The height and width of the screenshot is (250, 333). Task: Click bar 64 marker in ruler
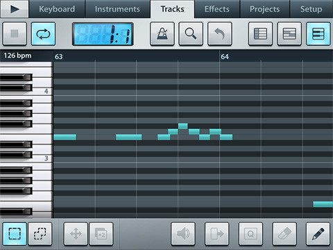pos(225,56)
